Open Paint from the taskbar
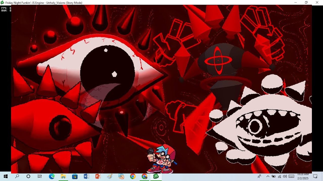Image resolution: width=323 pixels, height=181 pixels. tap(110, 176)
